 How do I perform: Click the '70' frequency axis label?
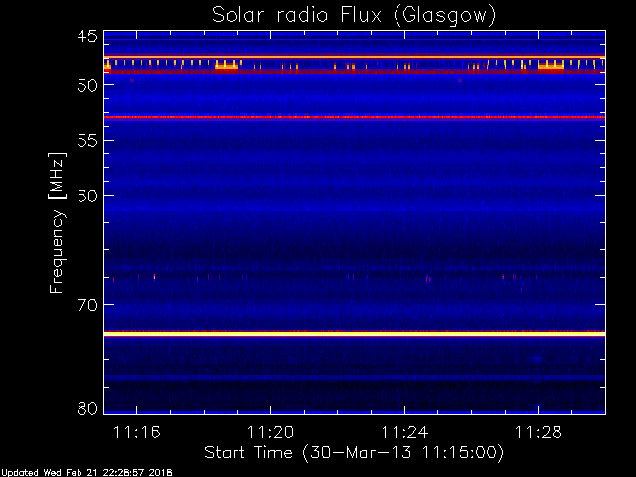87,305
